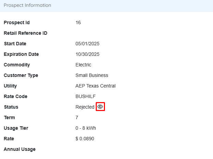Image resolution: width=213 pixels, height=159 pixels.
Task: Click the Term value 7
Action: (77, 118)
